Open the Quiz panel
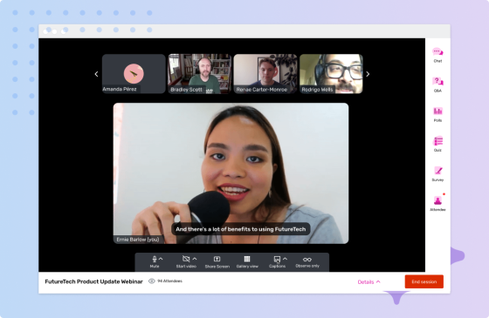Viewport: 489px width, 318px height. [x=437, y=144]
